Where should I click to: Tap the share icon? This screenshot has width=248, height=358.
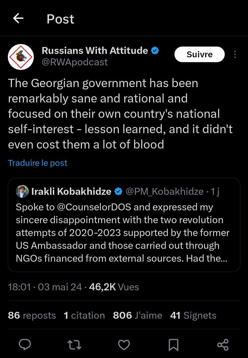click(x=223, y=345)
